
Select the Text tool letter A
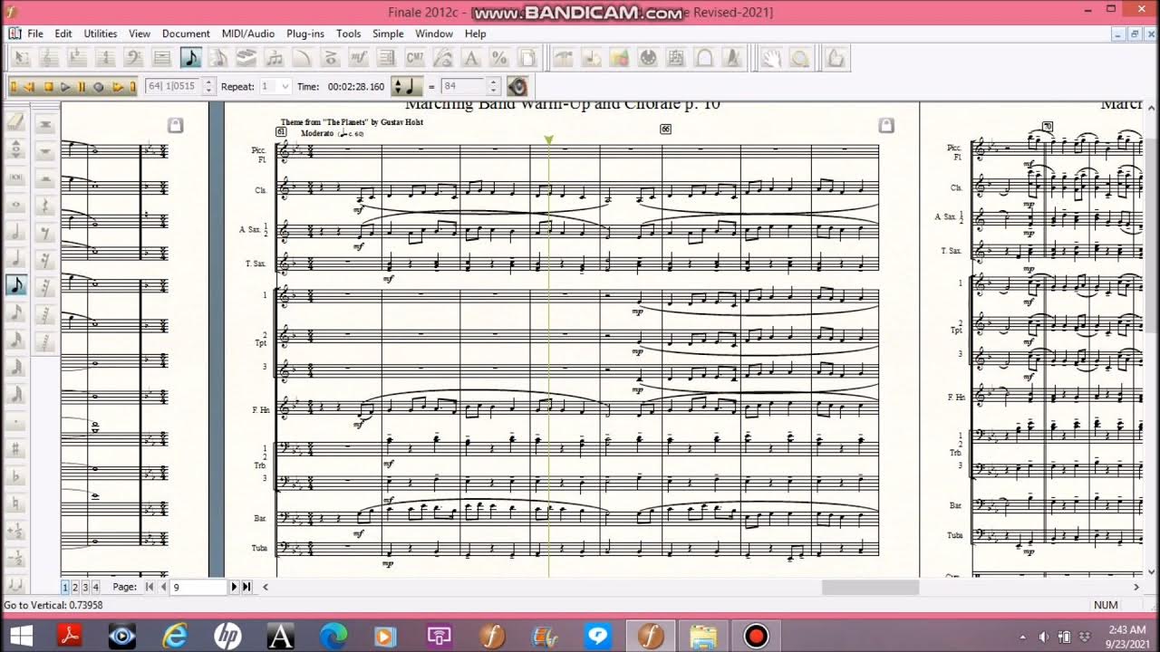470,58
